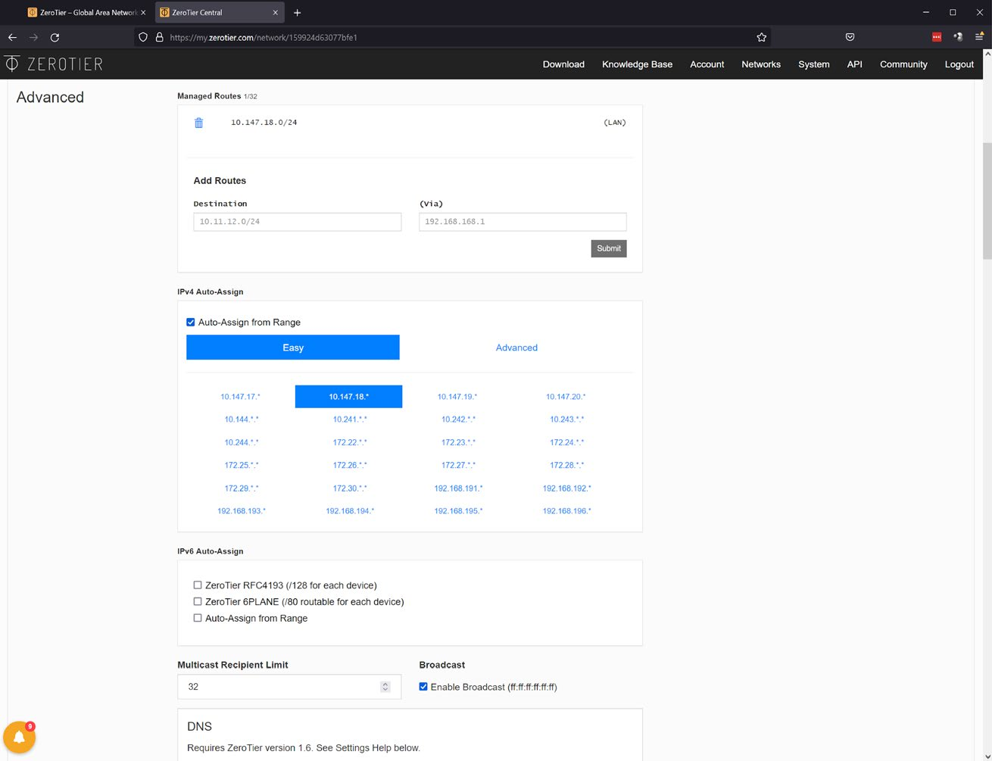Pick the 192.168.193.* range
992x761 pixels.
tap(242, 511)
